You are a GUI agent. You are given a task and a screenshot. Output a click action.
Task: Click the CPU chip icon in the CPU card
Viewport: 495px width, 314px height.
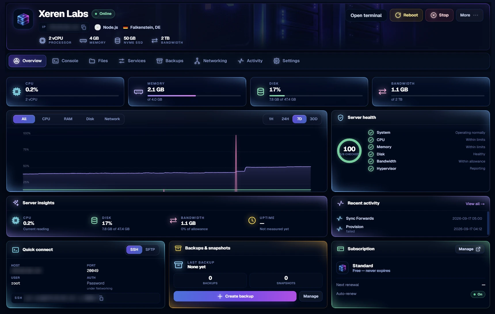coord(17,91)
